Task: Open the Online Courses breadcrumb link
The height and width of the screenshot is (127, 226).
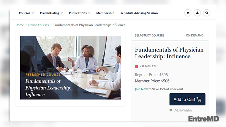Action: [x=38, y=25]
